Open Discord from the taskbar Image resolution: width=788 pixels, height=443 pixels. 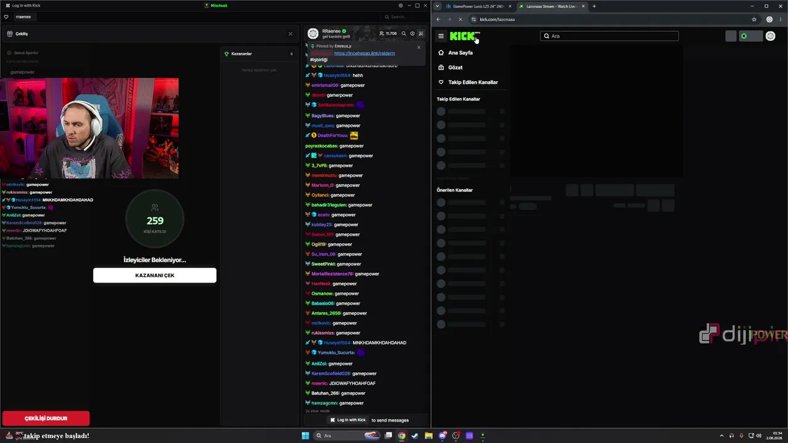pyautogui.click(x=442, y=436)
